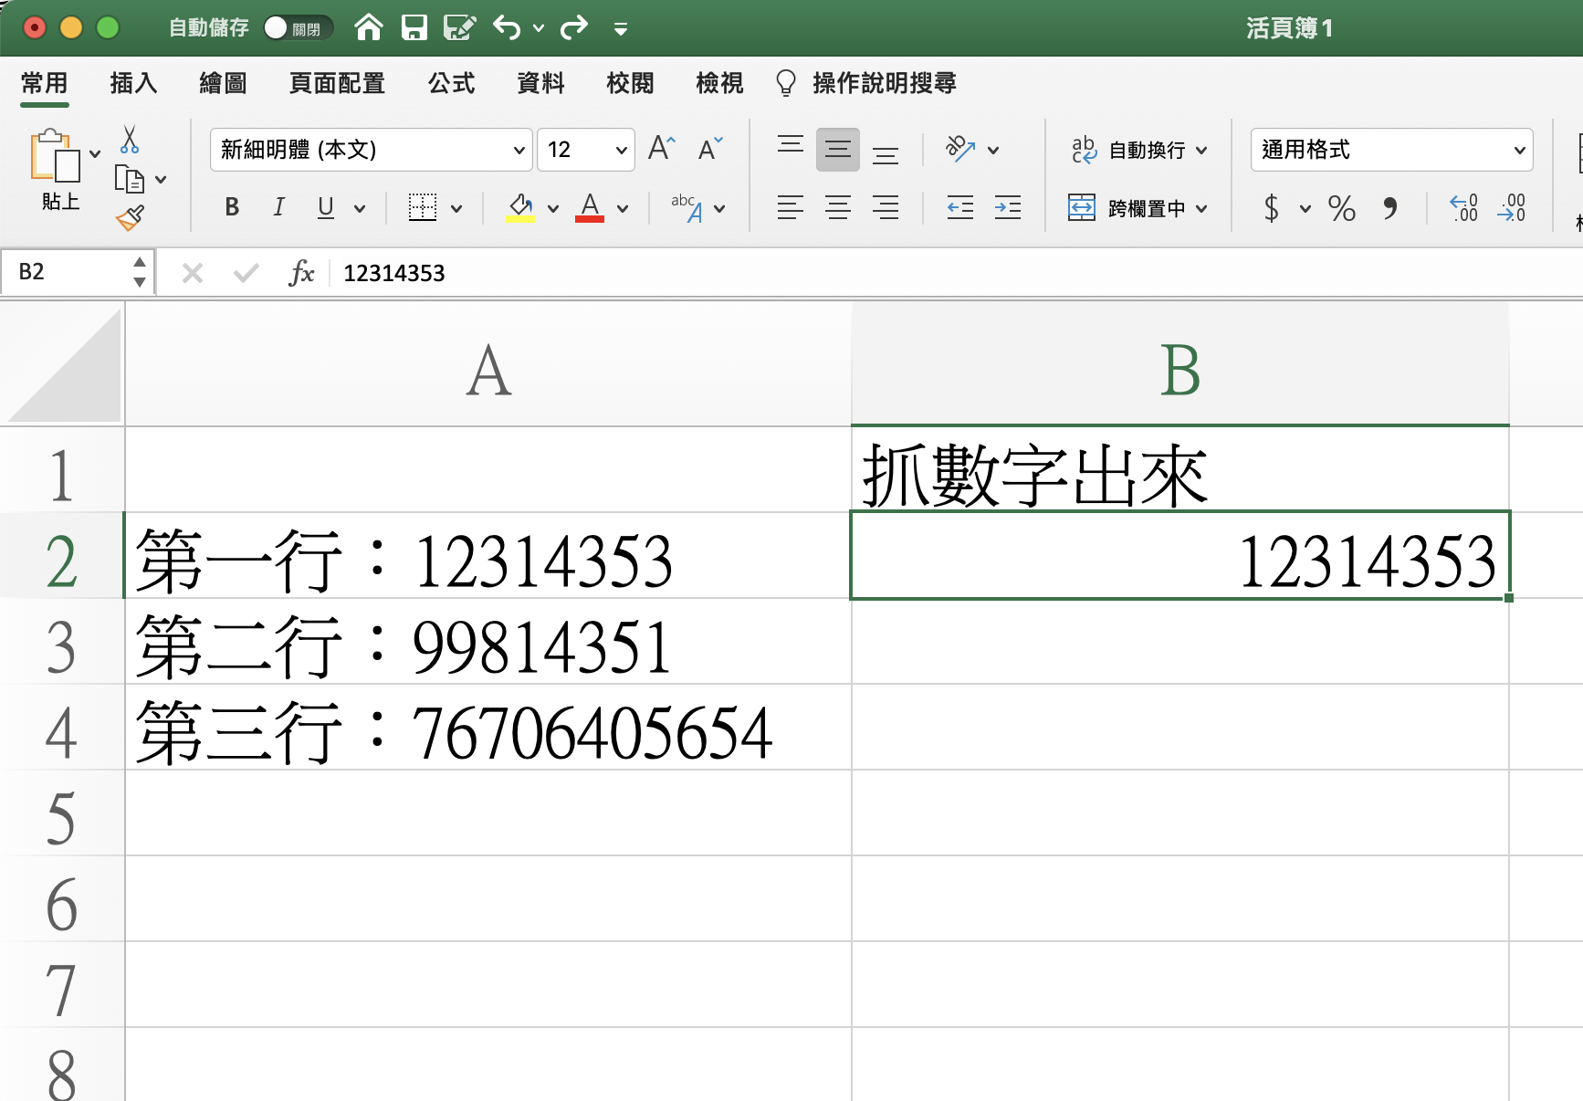The width and height of the screenshot is (1583, 1101).
Task: Open the paste options dropdown arrow
Action: [95, 153]
